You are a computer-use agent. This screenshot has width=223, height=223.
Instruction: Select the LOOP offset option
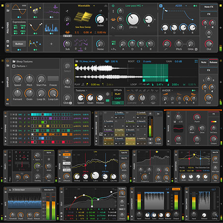coord(117,99)
